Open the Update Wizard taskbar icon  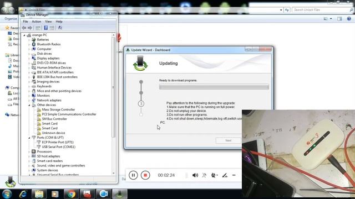(120, 194)
